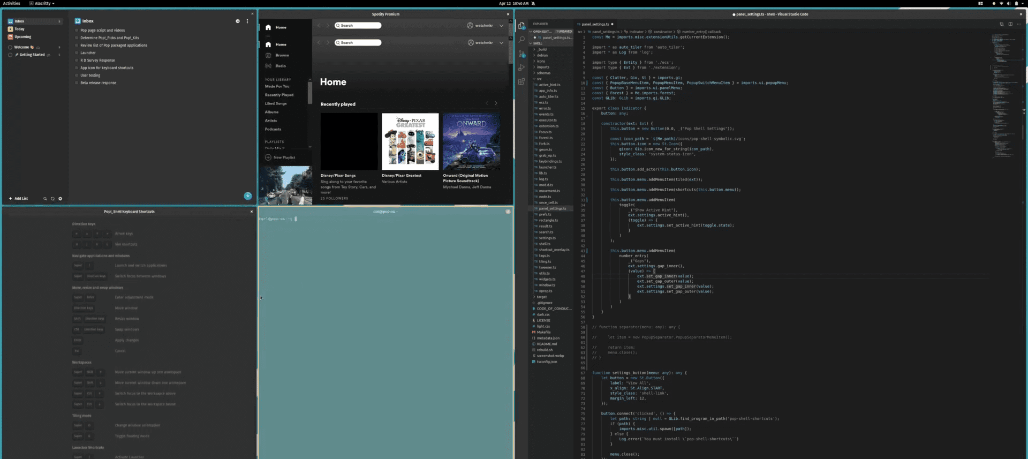Click the Abbey Road now-playing cover art
The width and height of the screenshot is (1028, 459).
coord(285,185)
